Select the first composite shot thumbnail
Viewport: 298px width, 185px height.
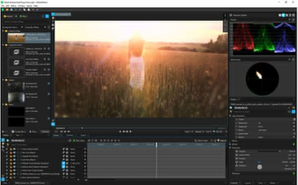pyautogui.click(x=16, y=52)
